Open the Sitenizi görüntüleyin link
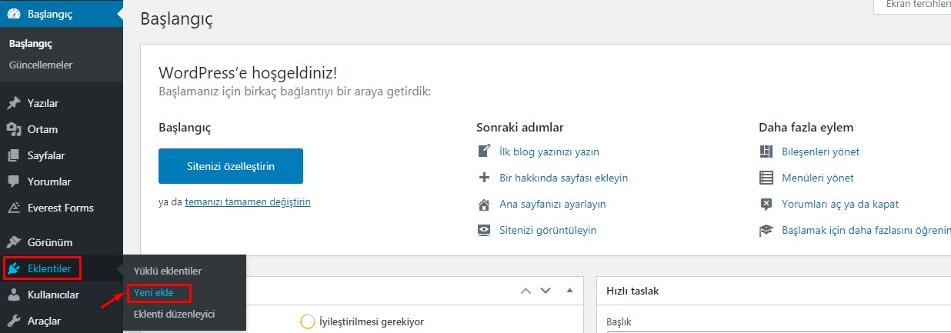The height and width of the screenshot is (333, 951). click(x=548, y=230)
